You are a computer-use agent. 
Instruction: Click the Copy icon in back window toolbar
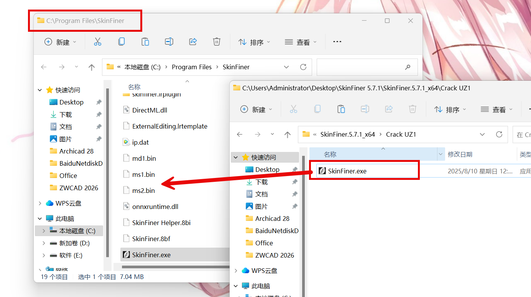[x=122, y=42]
